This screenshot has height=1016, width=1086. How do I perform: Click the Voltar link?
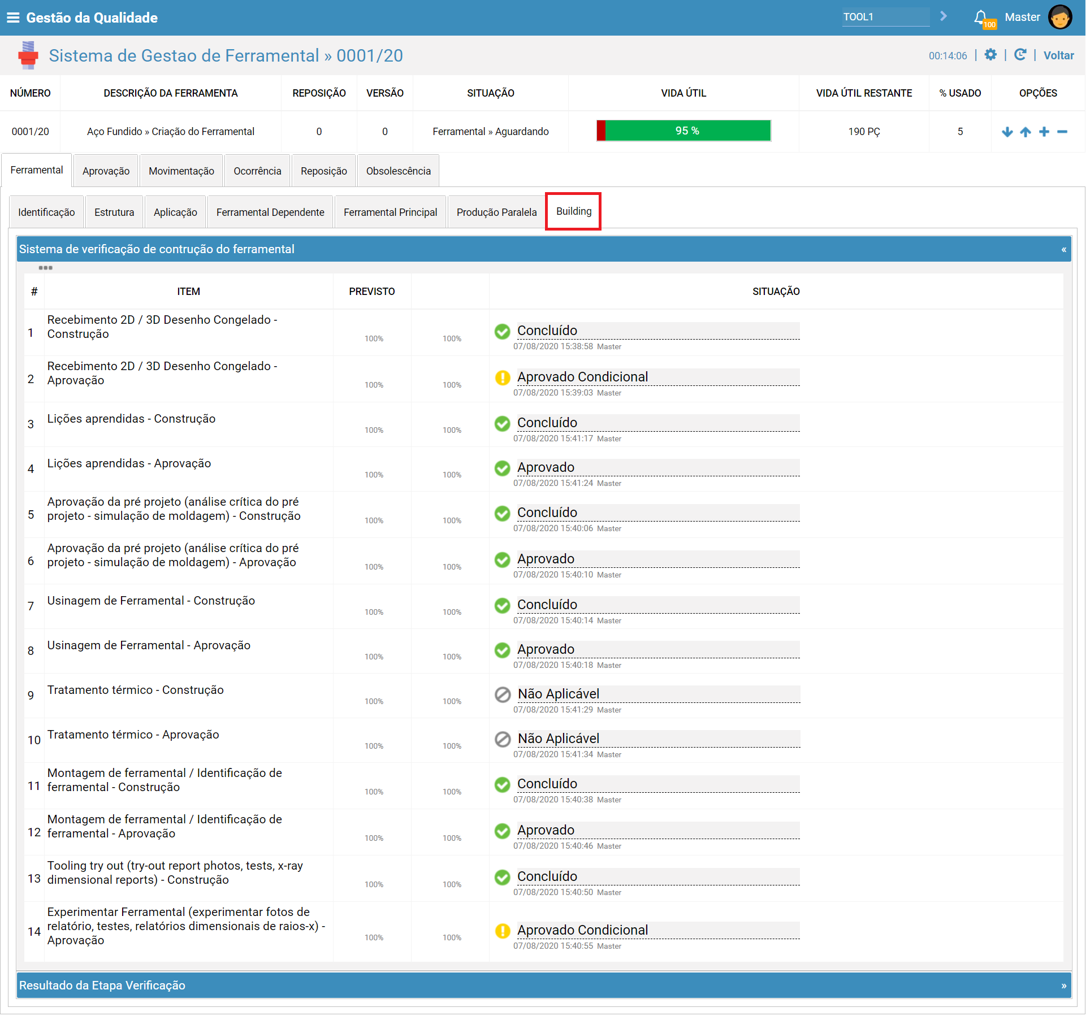click(x=1058, y=55)
